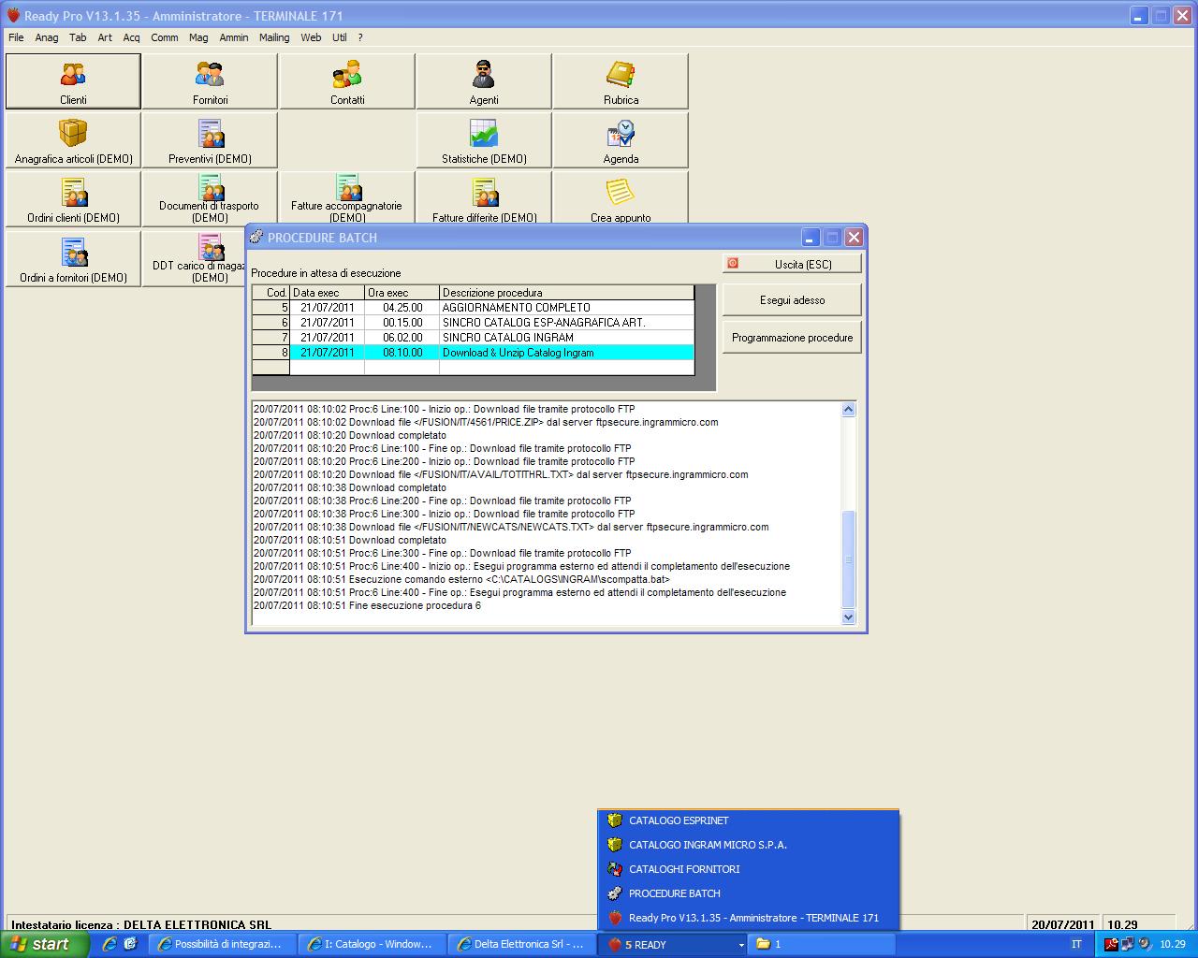Open the Fornitori module icon

tap(210, 81)
